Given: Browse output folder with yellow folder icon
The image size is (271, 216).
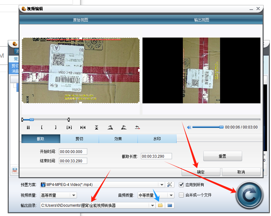Looking at the screenshot, I should coord(160,205).
